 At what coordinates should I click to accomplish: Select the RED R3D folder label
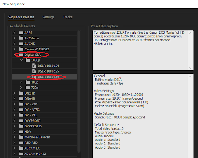(x=31, y=143)
